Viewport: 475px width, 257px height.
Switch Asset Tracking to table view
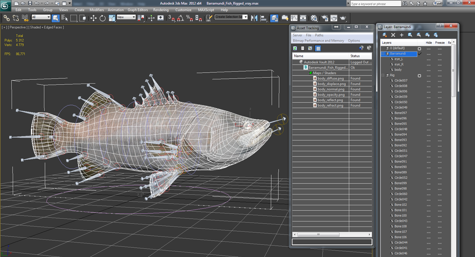click(318, 49)
